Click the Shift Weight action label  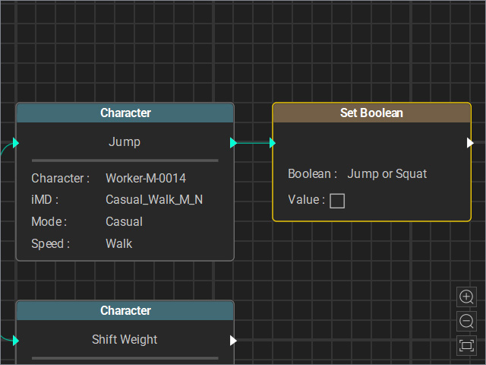click(x=125, y=340)
